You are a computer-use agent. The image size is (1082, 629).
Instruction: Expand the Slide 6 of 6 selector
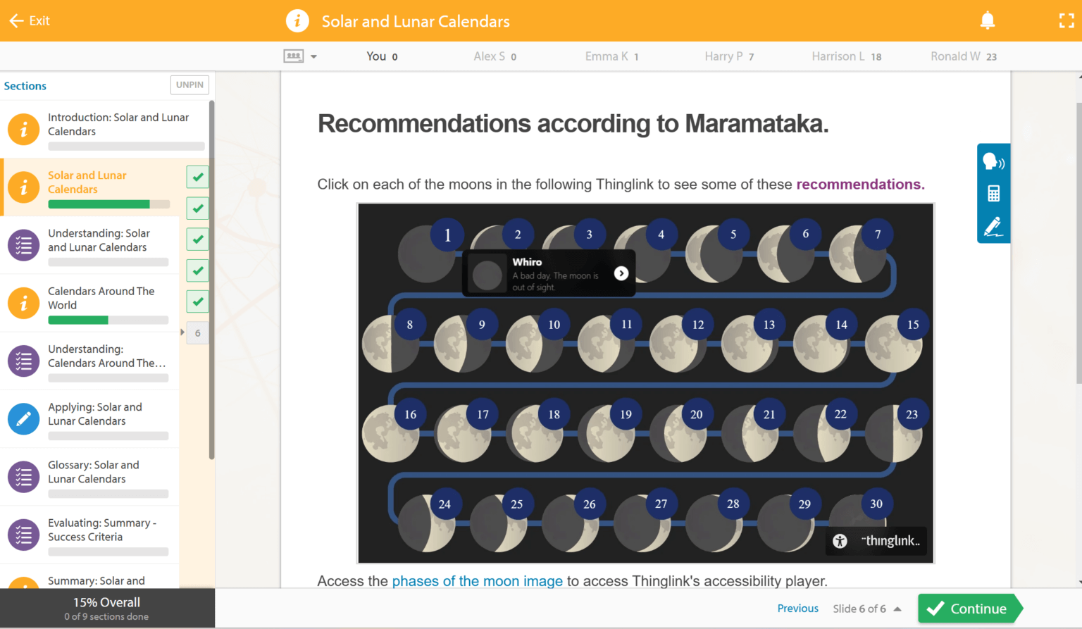click(897, 609)
